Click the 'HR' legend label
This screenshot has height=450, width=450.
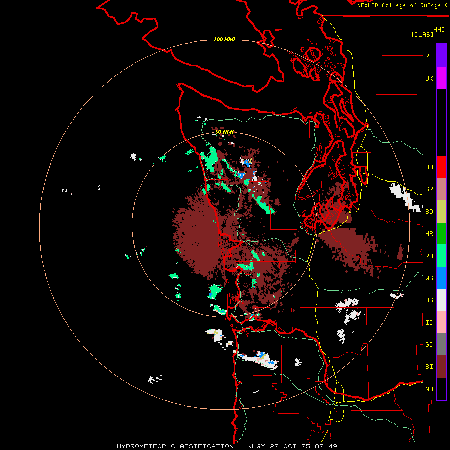tap(429, 234)
